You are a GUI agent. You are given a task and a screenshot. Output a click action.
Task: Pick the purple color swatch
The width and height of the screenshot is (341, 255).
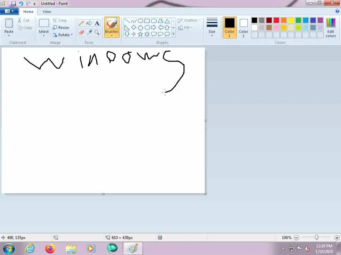320,20
